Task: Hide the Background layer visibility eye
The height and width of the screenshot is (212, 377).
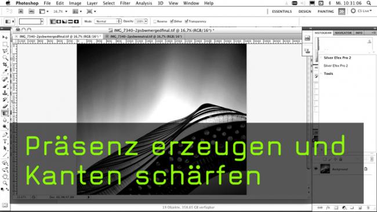Action: coord(316,169)
